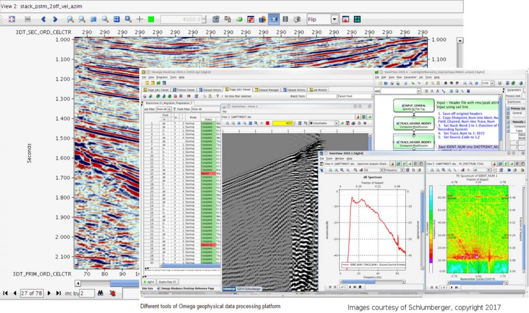Click the Omega Windows Desktop Reference Page link
This screenshot has height=313, width=529.
pyautogui.click(x=187, y=288)
